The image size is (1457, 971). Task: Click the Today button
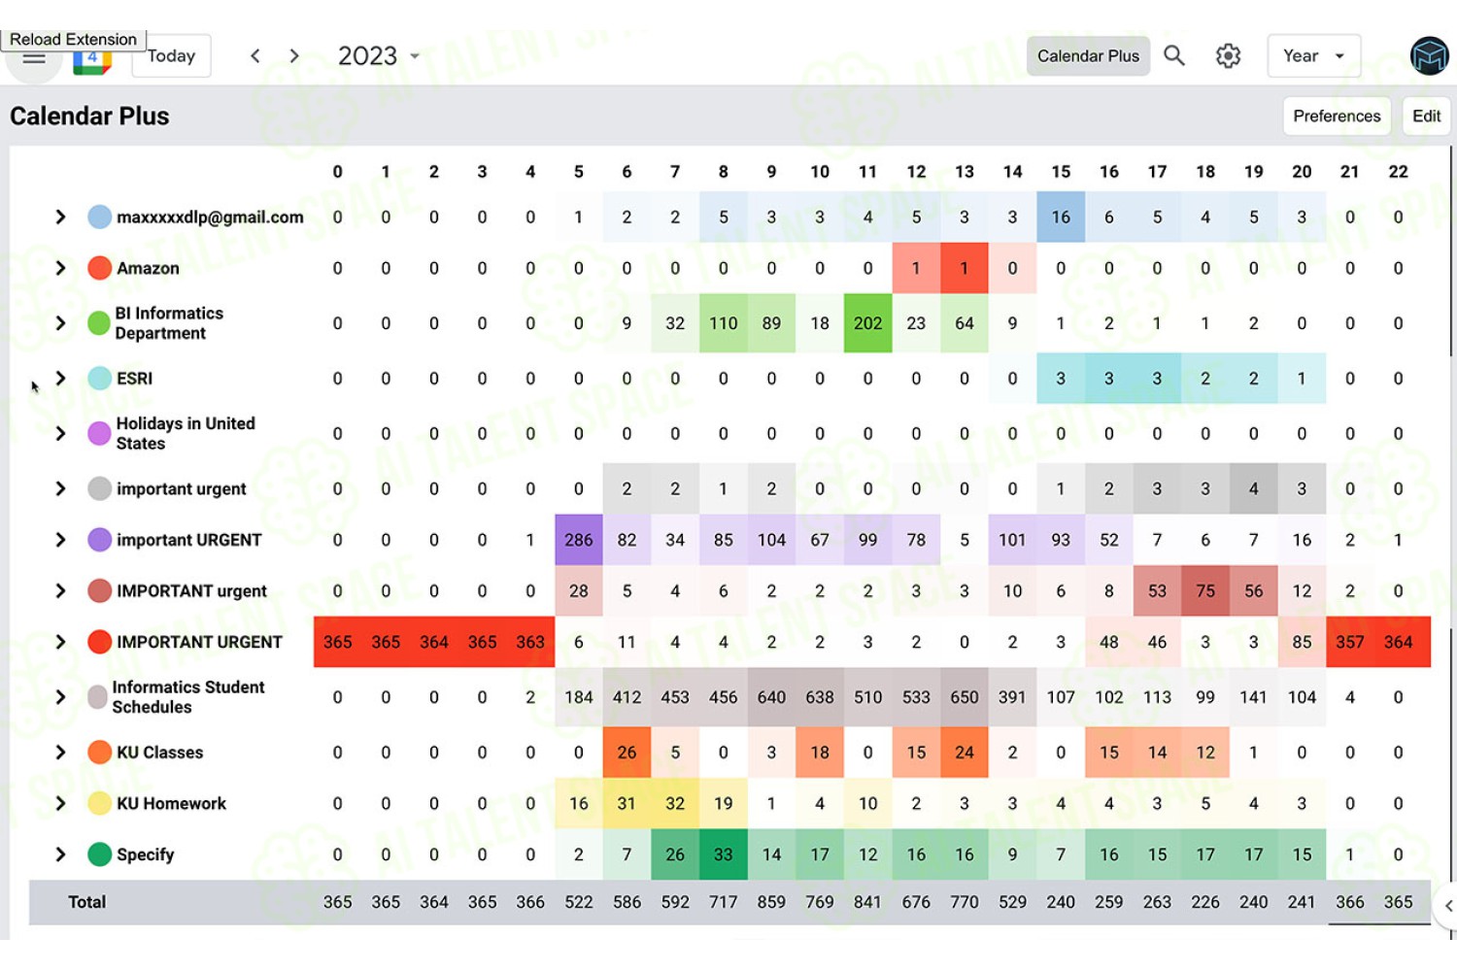pos(172,56)
